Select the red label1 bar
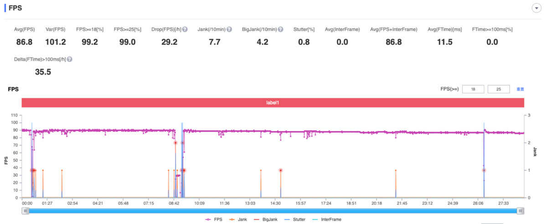This screenshot has width=547, height=224. tap(273, 103)
